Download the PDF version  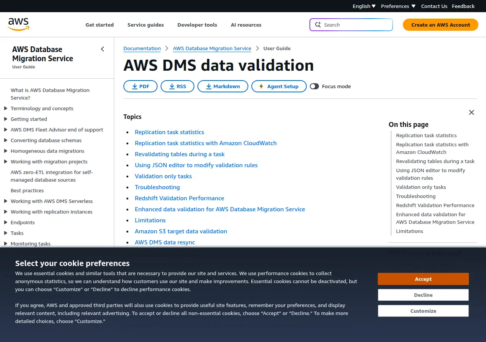pos(140,86)
